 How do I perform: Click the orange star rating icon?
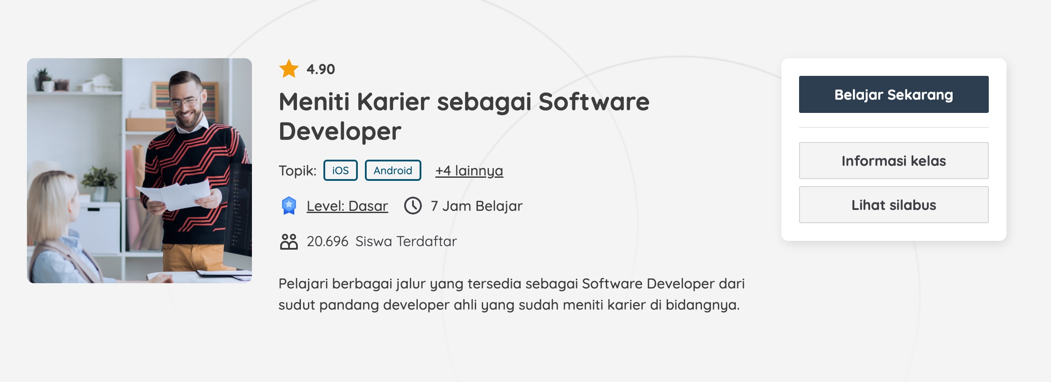(289, 69)
